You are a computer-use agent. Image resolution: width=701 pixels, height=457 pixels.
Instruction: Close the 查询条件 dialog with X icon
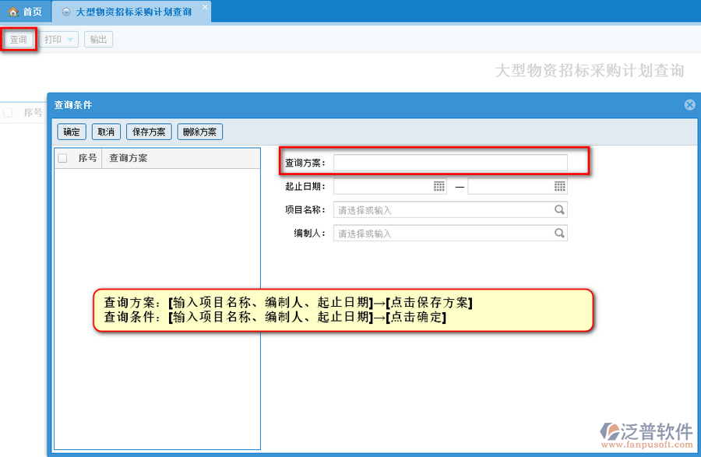[689, 104]
